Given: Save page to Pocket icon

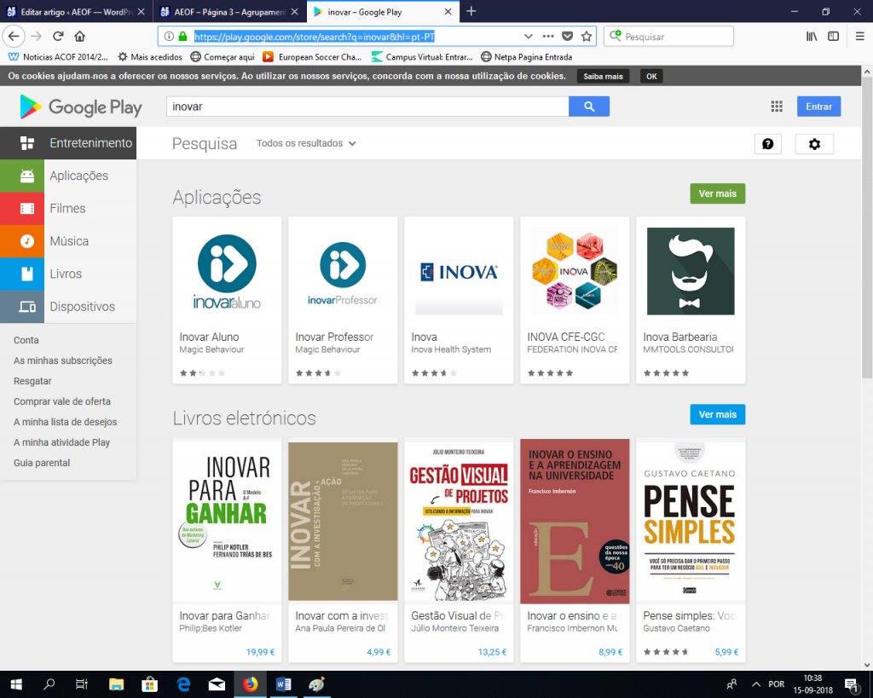Looking at the screenshot, I should pos(567,36).
